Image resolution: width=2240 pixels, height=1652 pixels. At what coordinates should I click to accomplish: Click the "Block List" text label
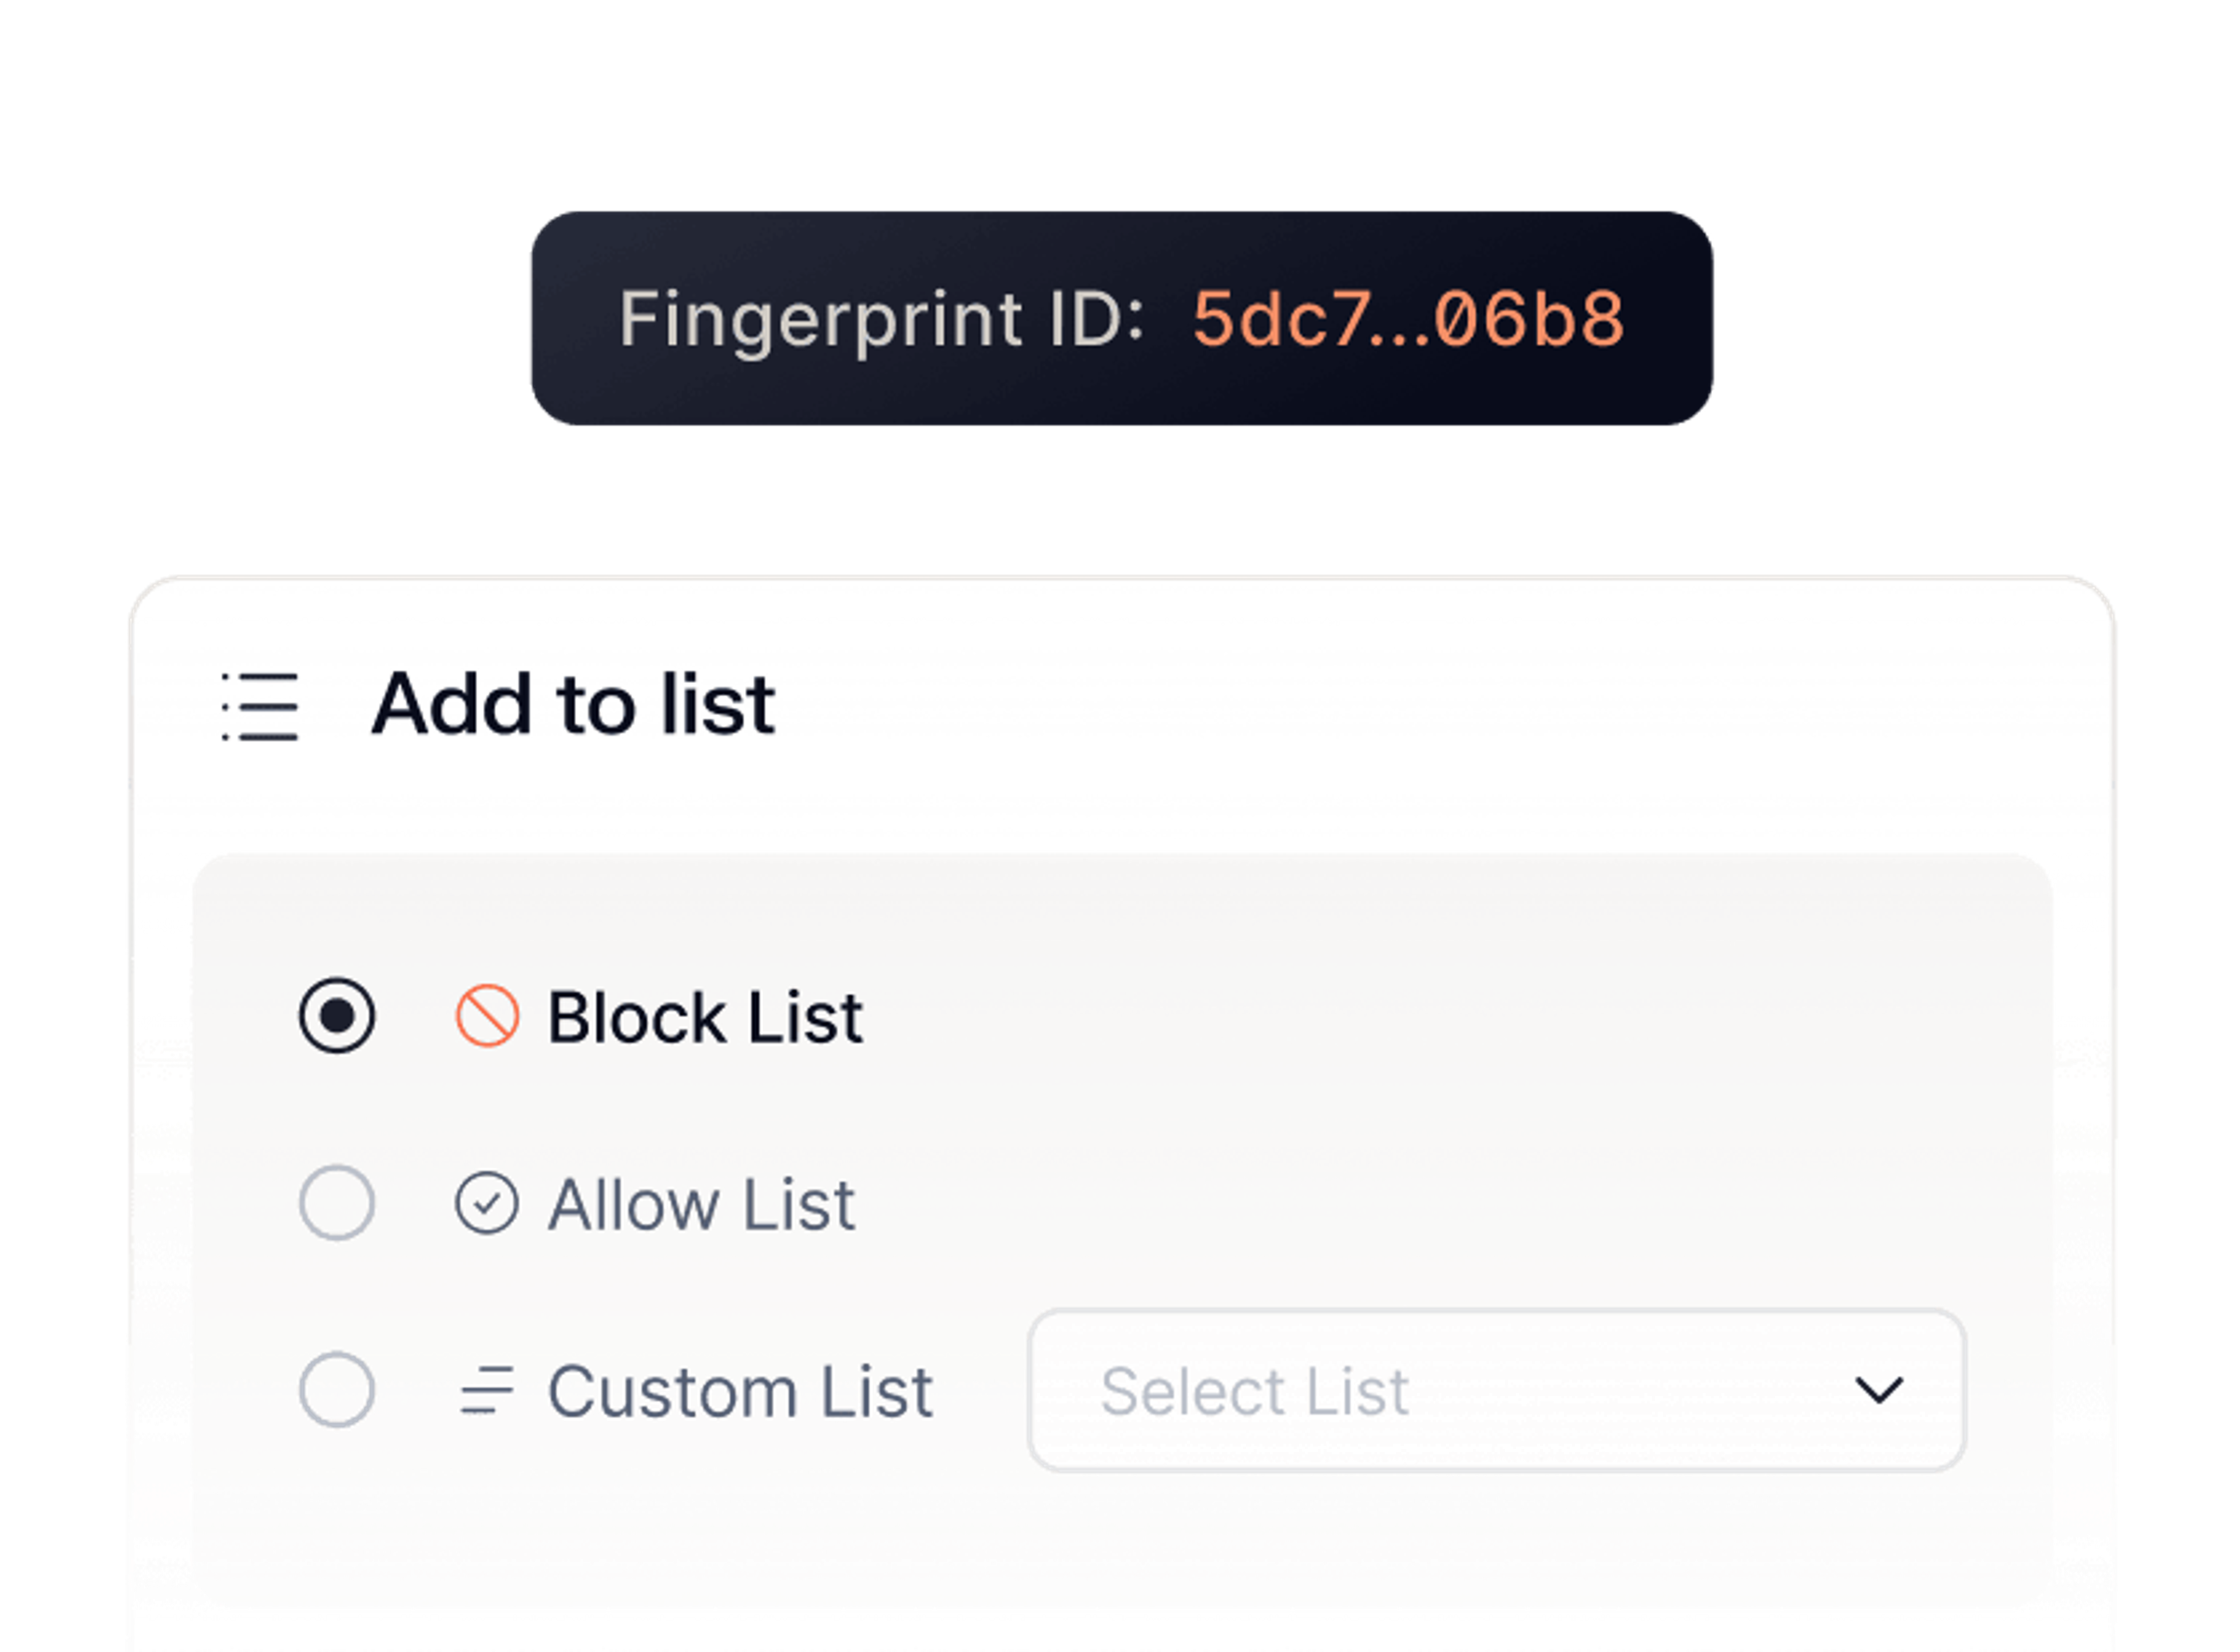point(705,1018)
